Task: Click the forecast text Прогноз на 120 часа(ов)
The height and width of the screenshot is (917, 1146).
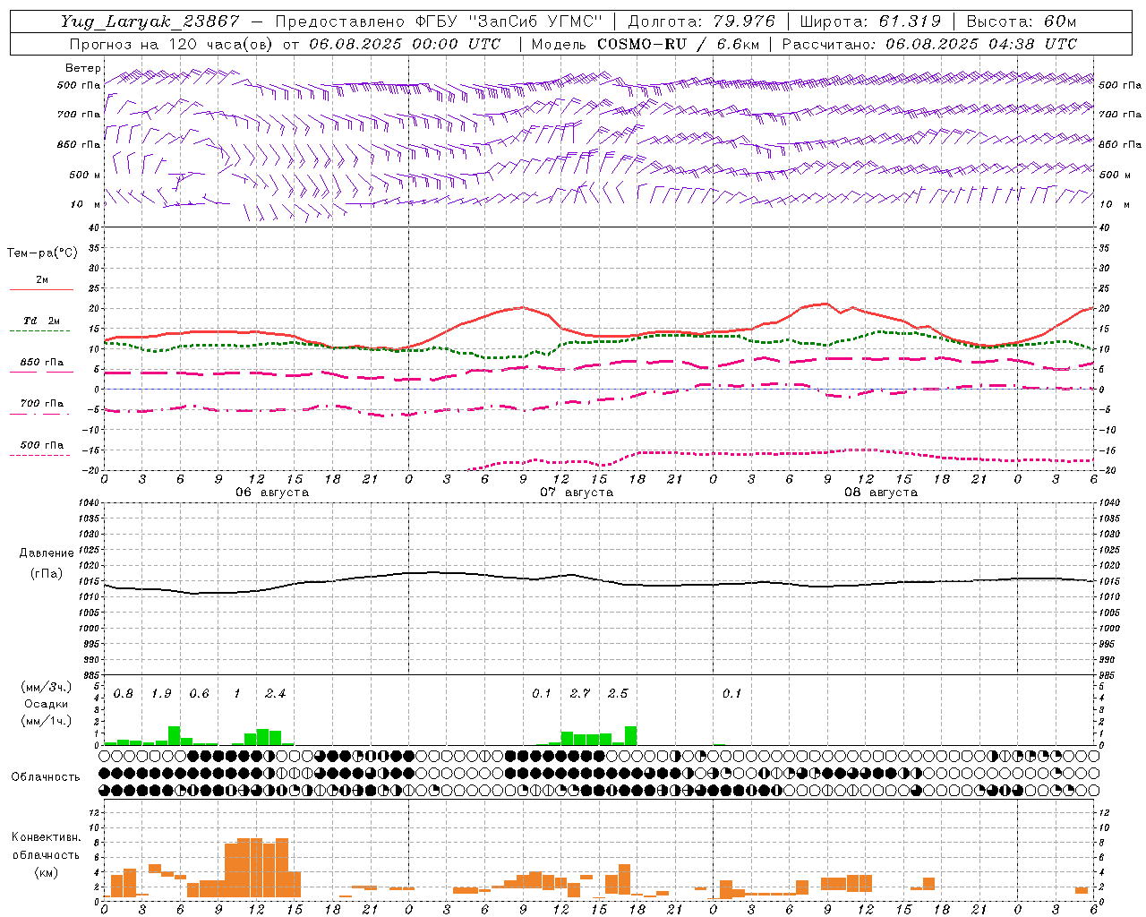Action: (172, 44)
